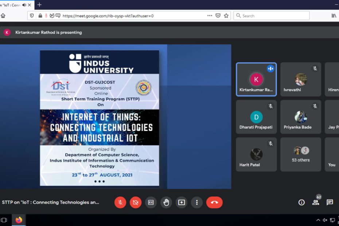This screenshot has width=339, height=226.
Task: Open the meeting details info icon
Action: click(301, 202)
